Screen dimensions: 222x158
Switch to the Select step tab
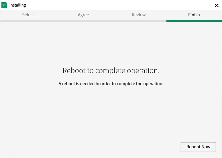click(28, 15)
